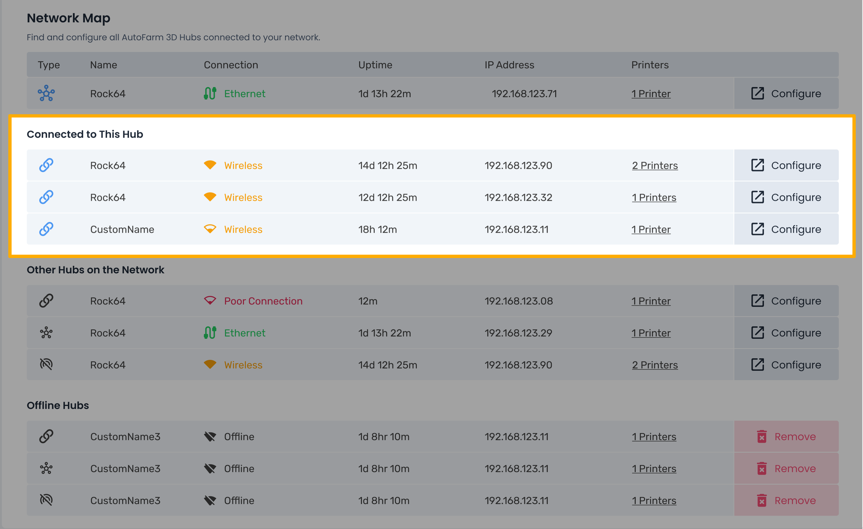863x529 pixels.
Task: Click the Poor Connection wifi icon
Action: [x=210, y=301]
